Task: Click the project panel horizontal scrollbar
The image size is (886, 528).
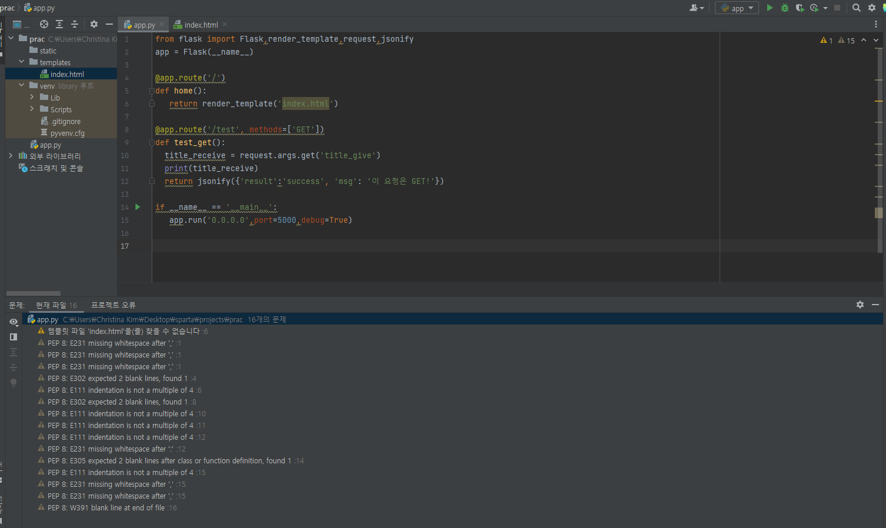Action: coord(34,293)
